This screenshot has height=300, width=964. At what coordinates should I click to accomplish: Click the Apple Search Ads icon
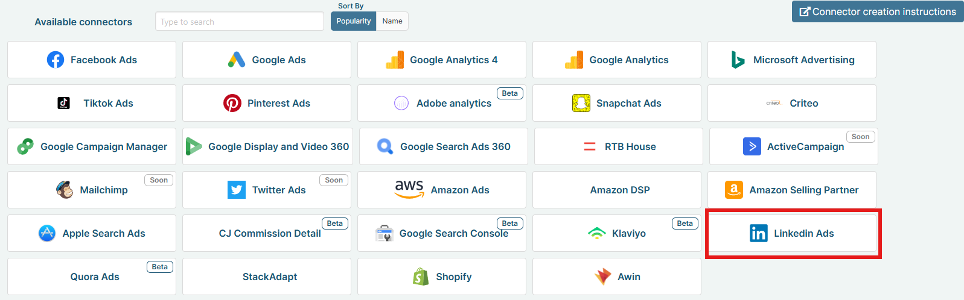click(x=47, y=233)
